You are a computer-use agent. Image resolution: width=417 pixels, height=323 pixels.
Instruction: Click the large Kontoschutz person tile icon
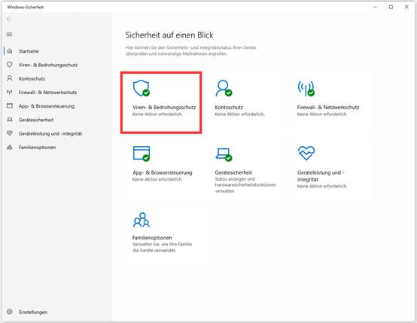coord(224,88)
